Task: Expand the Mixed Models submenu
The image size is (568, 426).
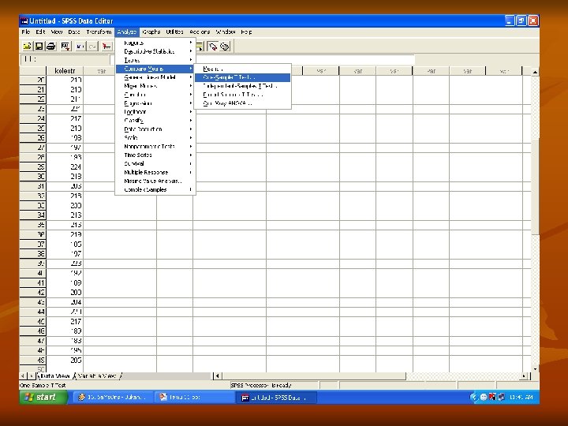Action: (155, 86)
